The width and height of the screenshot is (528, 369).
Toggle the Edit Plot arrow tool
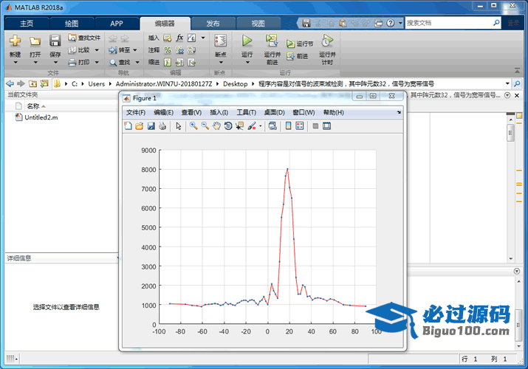179,126
